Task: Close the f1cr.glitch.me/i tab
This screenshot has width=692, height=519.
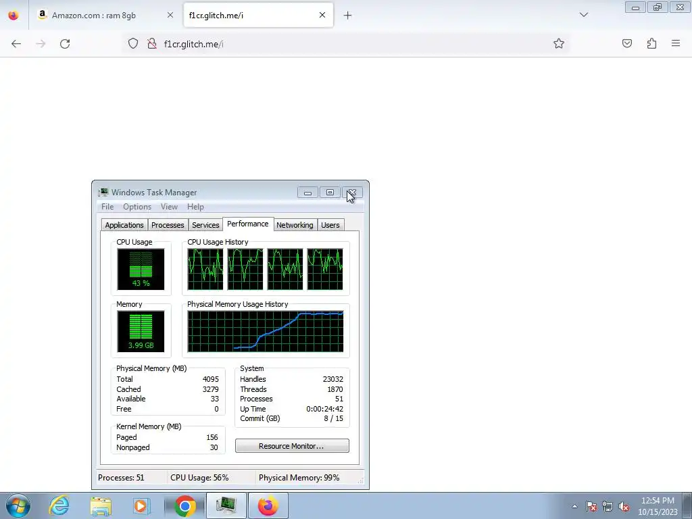Action: 322,15
